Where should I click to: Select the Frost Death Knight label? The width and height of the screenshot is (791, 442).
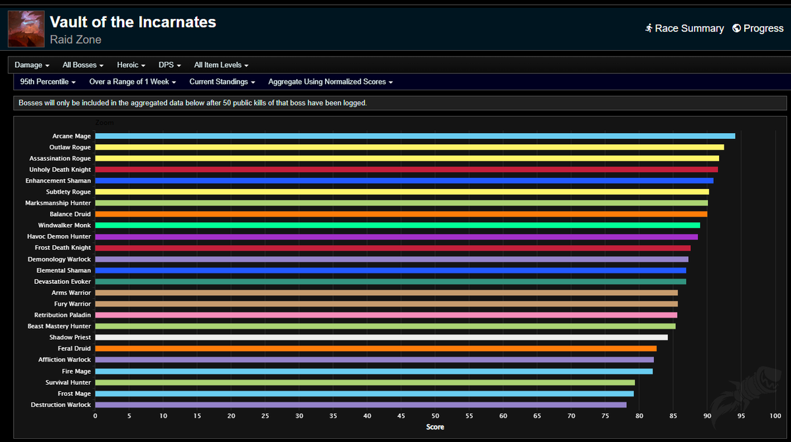(63, 248)
